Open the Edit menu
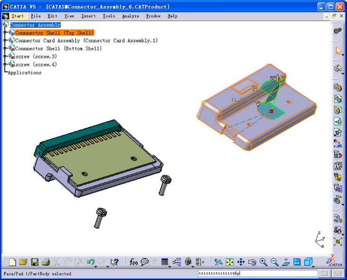The image size is (347, 280). tap(52, 16)
